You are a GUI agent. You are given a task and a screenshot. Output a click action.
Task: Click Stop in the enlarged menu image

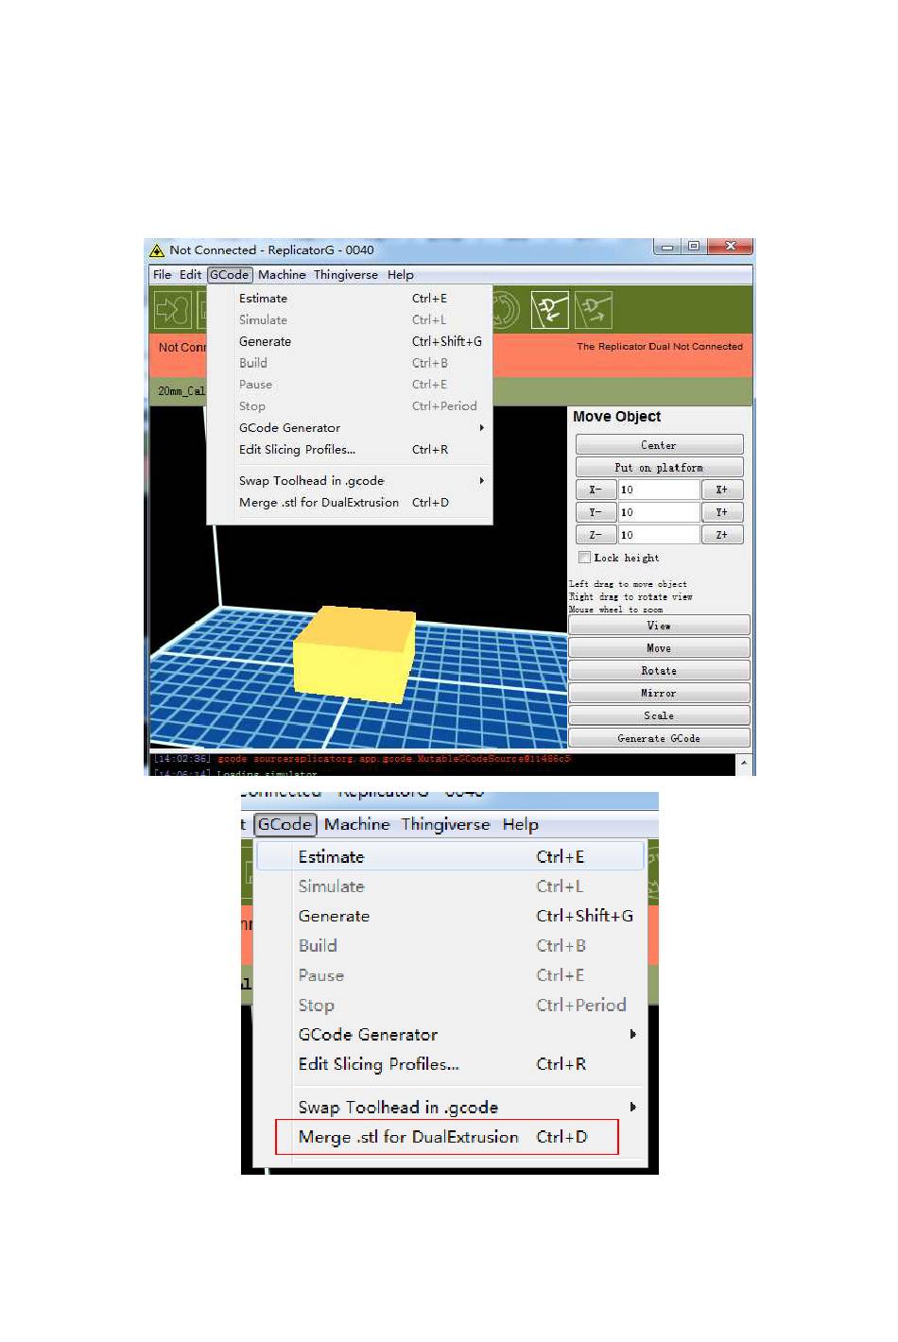(x=451, y=1006)
